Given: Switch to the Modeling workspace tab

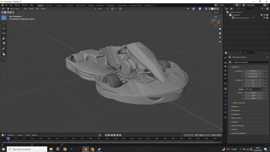Looking at the screenshot, I should [49, 5].
